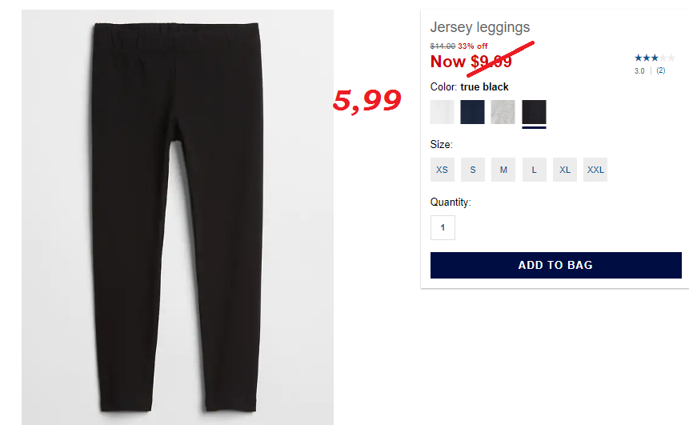
Task: Open the star rating icons
Action: pos(655,58)
